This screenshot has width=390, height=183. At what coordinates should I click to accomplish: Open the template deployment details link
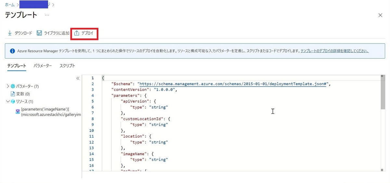point(335,51)
